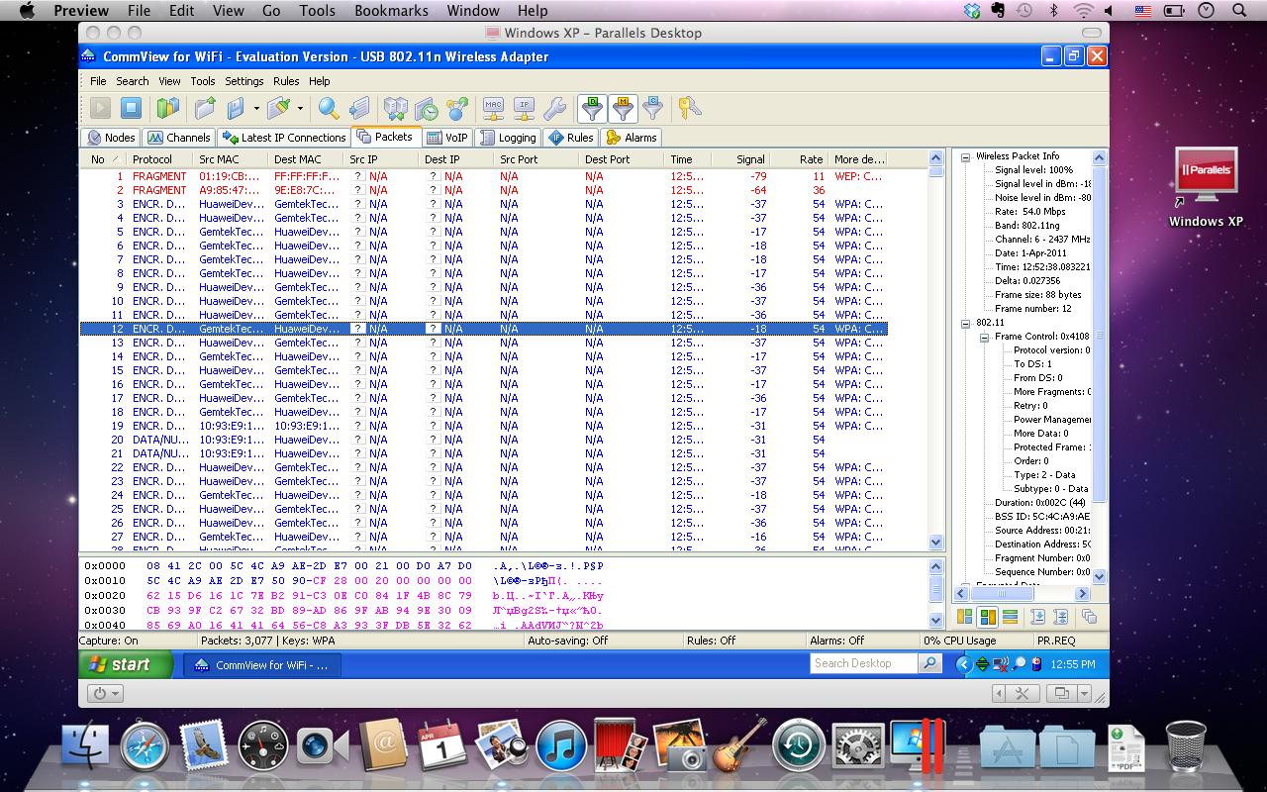This screenshot has width=1267, height=792.
Task: Open the Scanner tool icon in toolbar
Action: tap(168, 108)
